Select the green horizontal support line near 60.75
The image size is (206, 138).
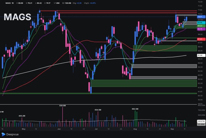(x=98, y=93)
